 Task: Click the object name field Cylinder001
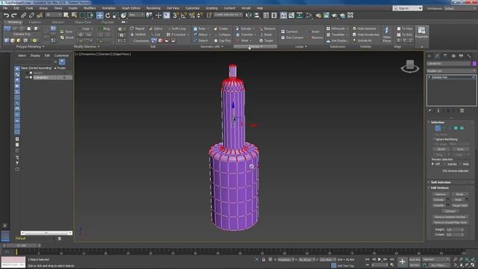click(x=449, y=64)
